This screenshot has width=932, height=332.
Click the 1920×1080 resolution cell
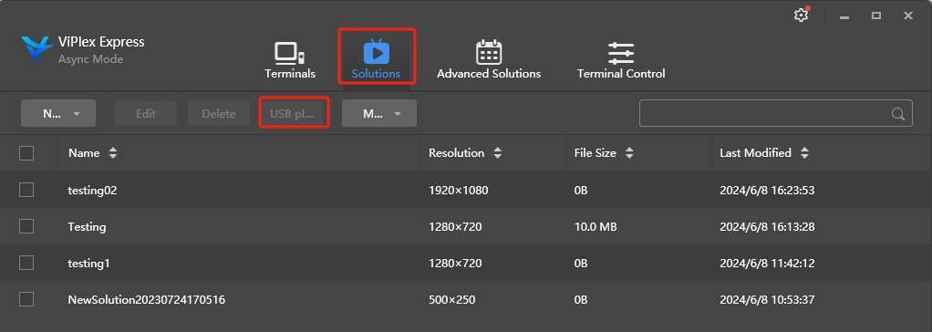(x=459, y=191)
